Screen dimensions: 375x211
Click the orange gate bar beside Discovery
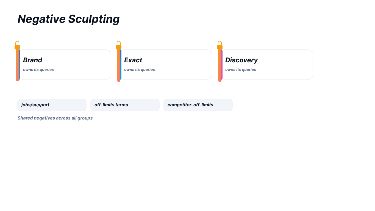[220, 65]
